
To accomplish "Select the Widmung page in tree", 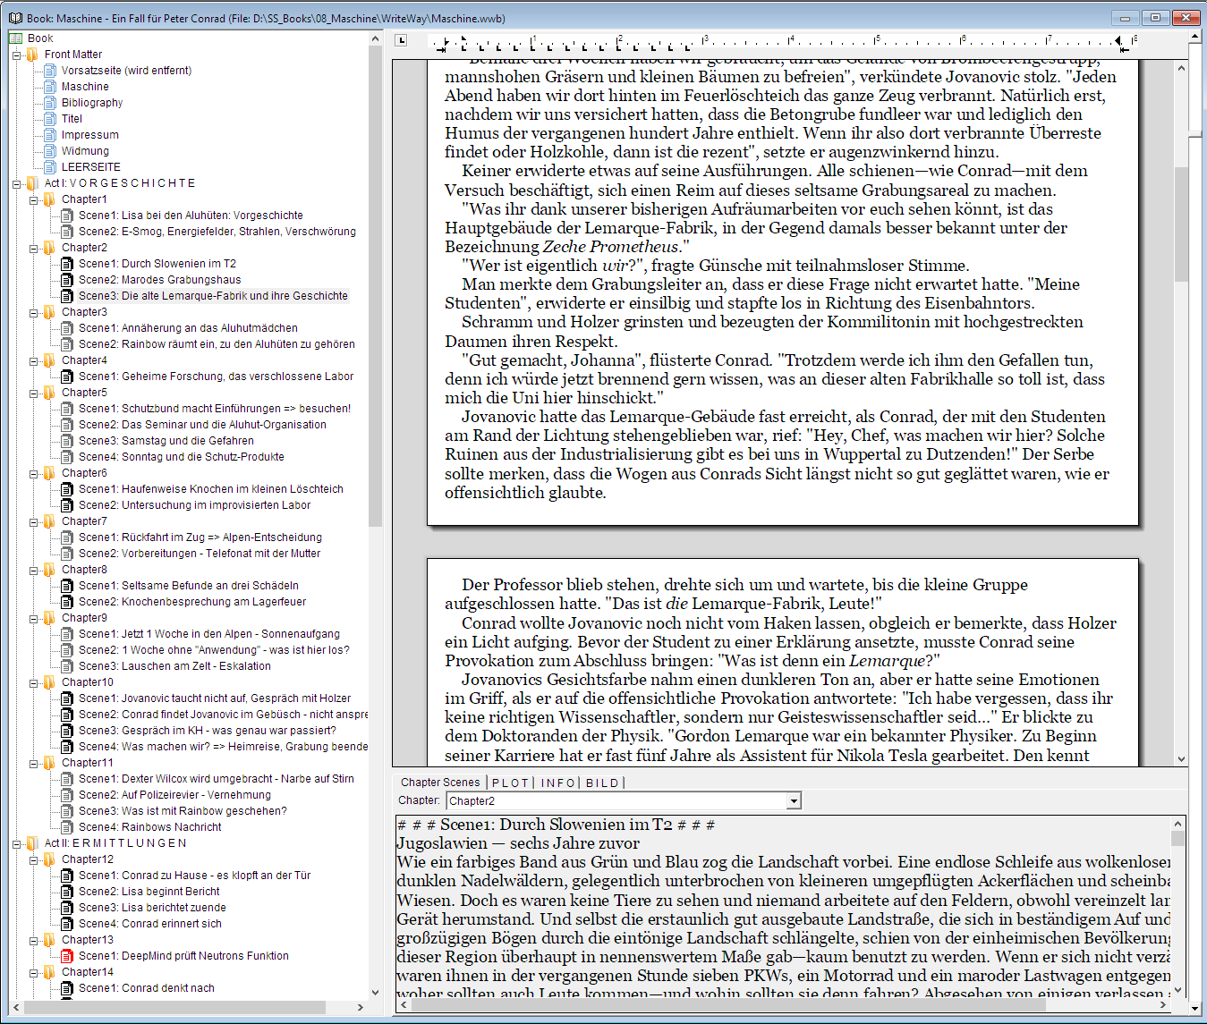I will [85, 151].
